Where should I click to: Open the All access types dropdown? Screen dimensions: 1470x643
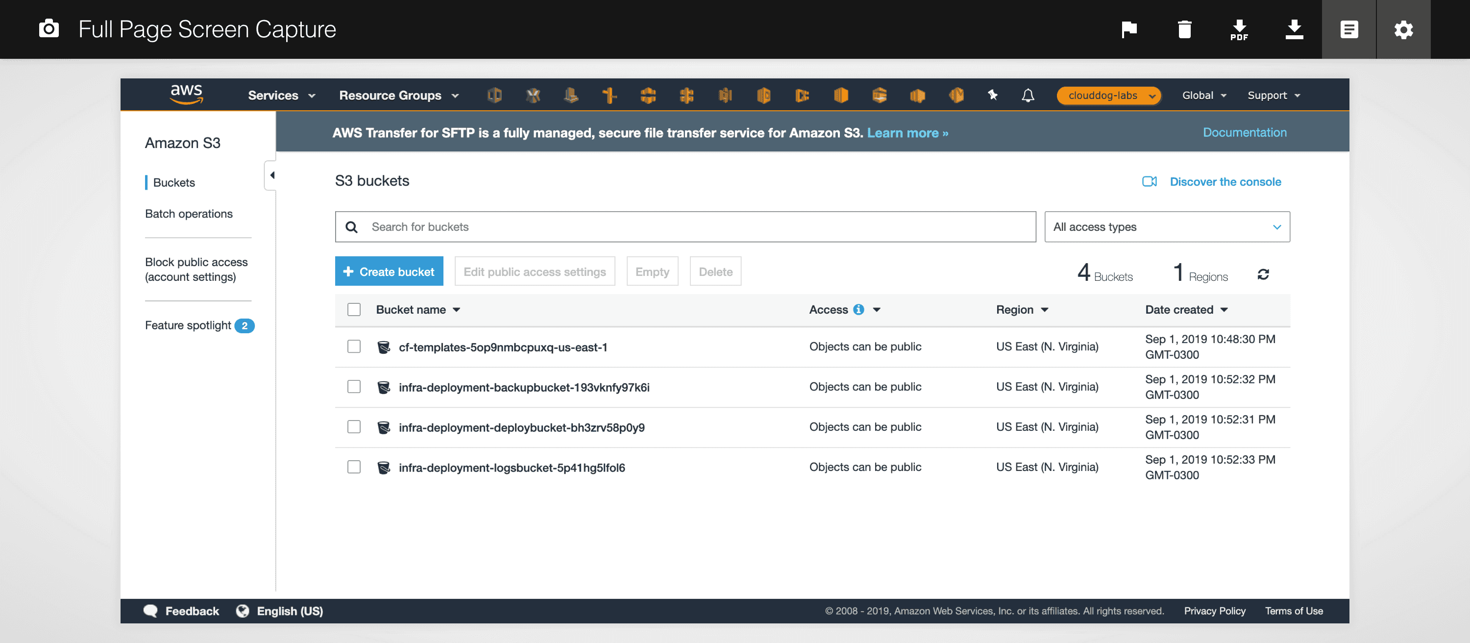click(1166, 226)
